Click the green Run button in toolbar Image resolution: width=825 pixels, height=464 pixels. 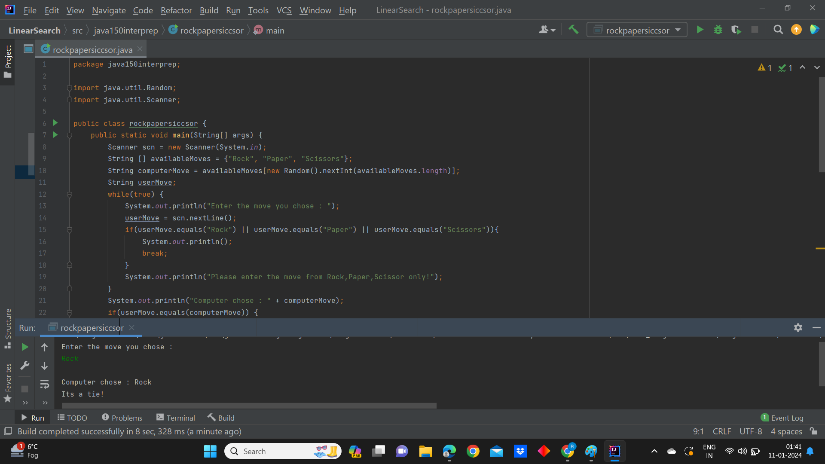(700, 30)
